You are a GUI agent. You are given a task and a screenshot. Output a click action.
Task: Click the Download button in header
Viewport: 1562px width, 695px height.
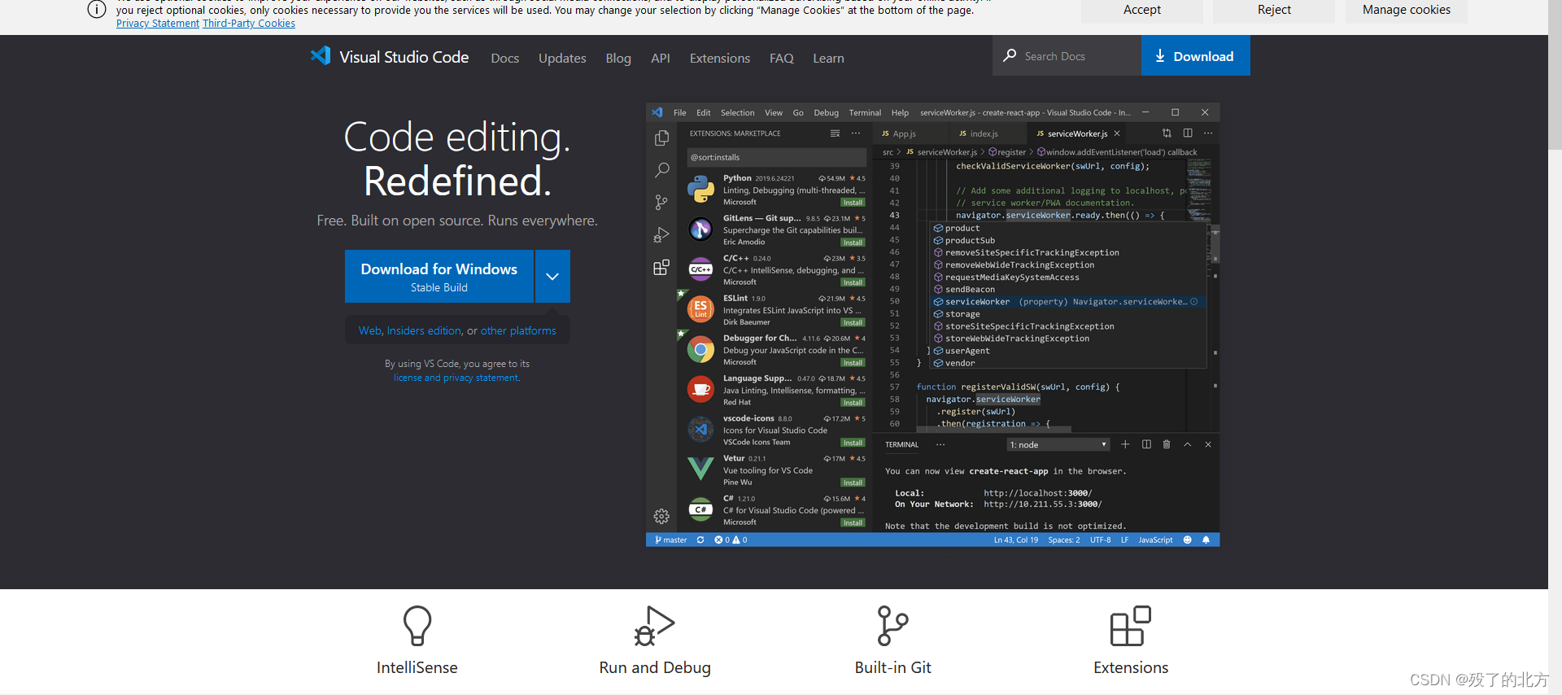(x=1195, y=55)
